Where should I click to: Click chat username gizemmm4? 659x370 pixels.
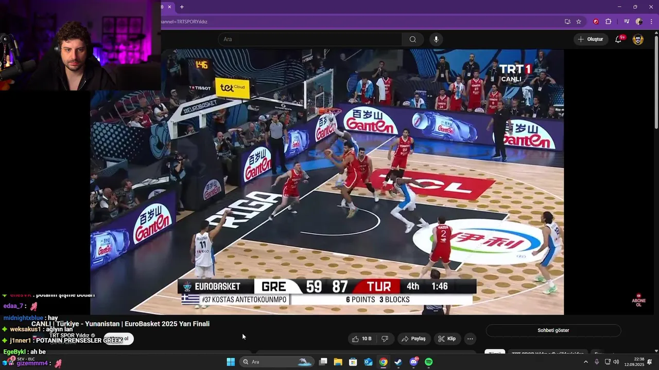32,363
